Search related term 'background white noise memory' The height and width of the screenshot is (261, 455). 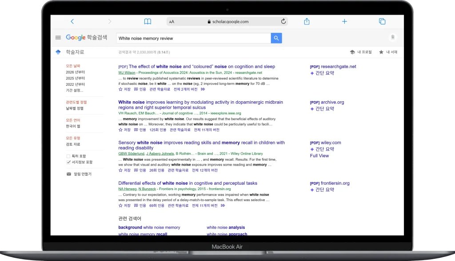pos(149,228)
